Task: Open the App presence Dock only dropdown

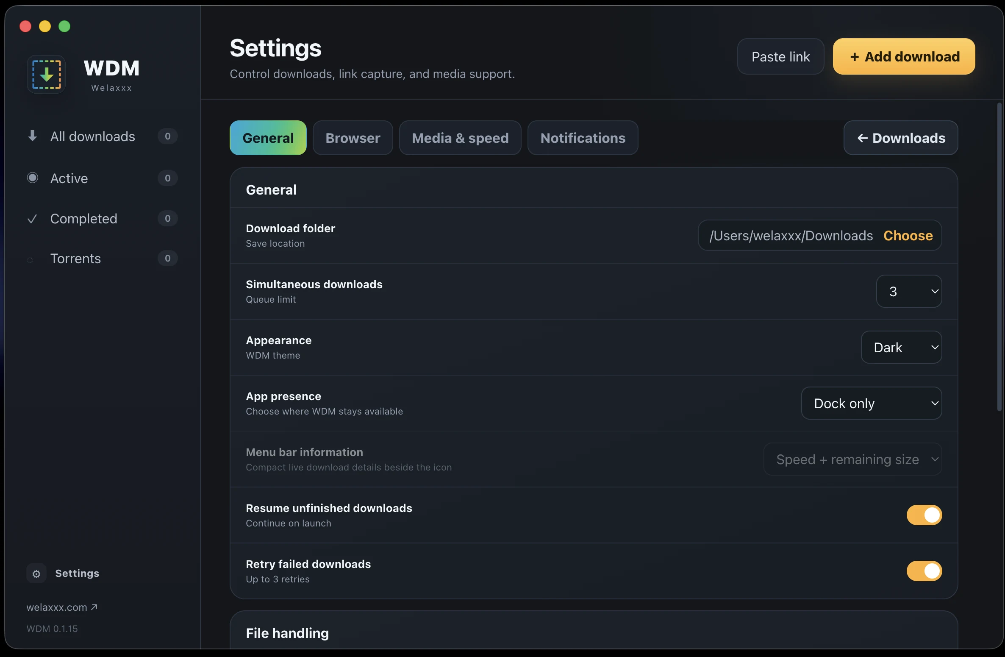Action: click(x=872, y=403)
